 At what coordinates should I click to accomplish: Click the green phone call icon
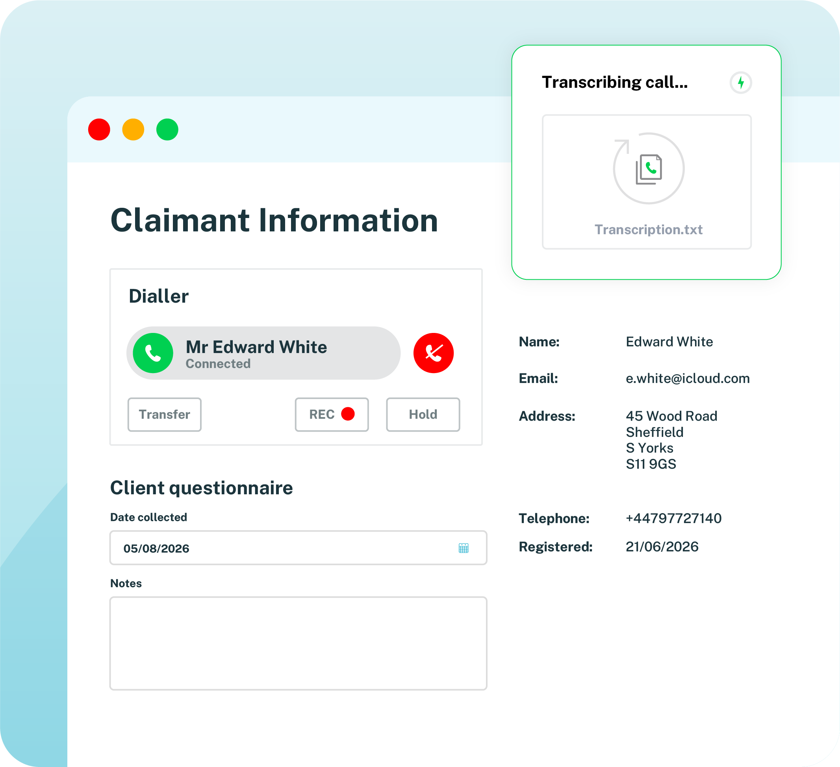[153, 353]
